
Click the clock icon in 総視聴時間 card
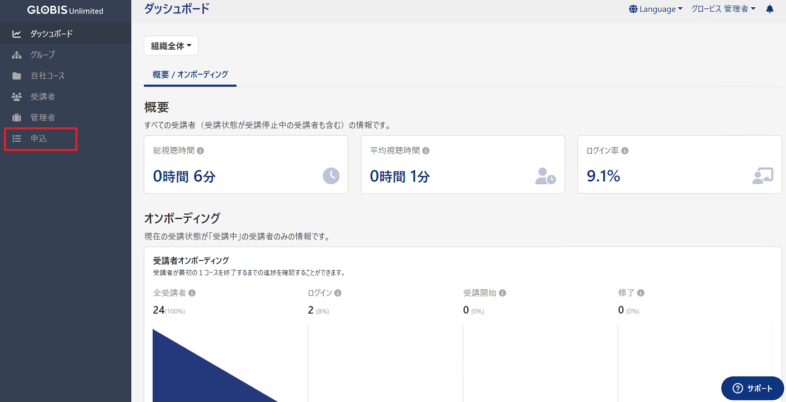click(331, 176)
